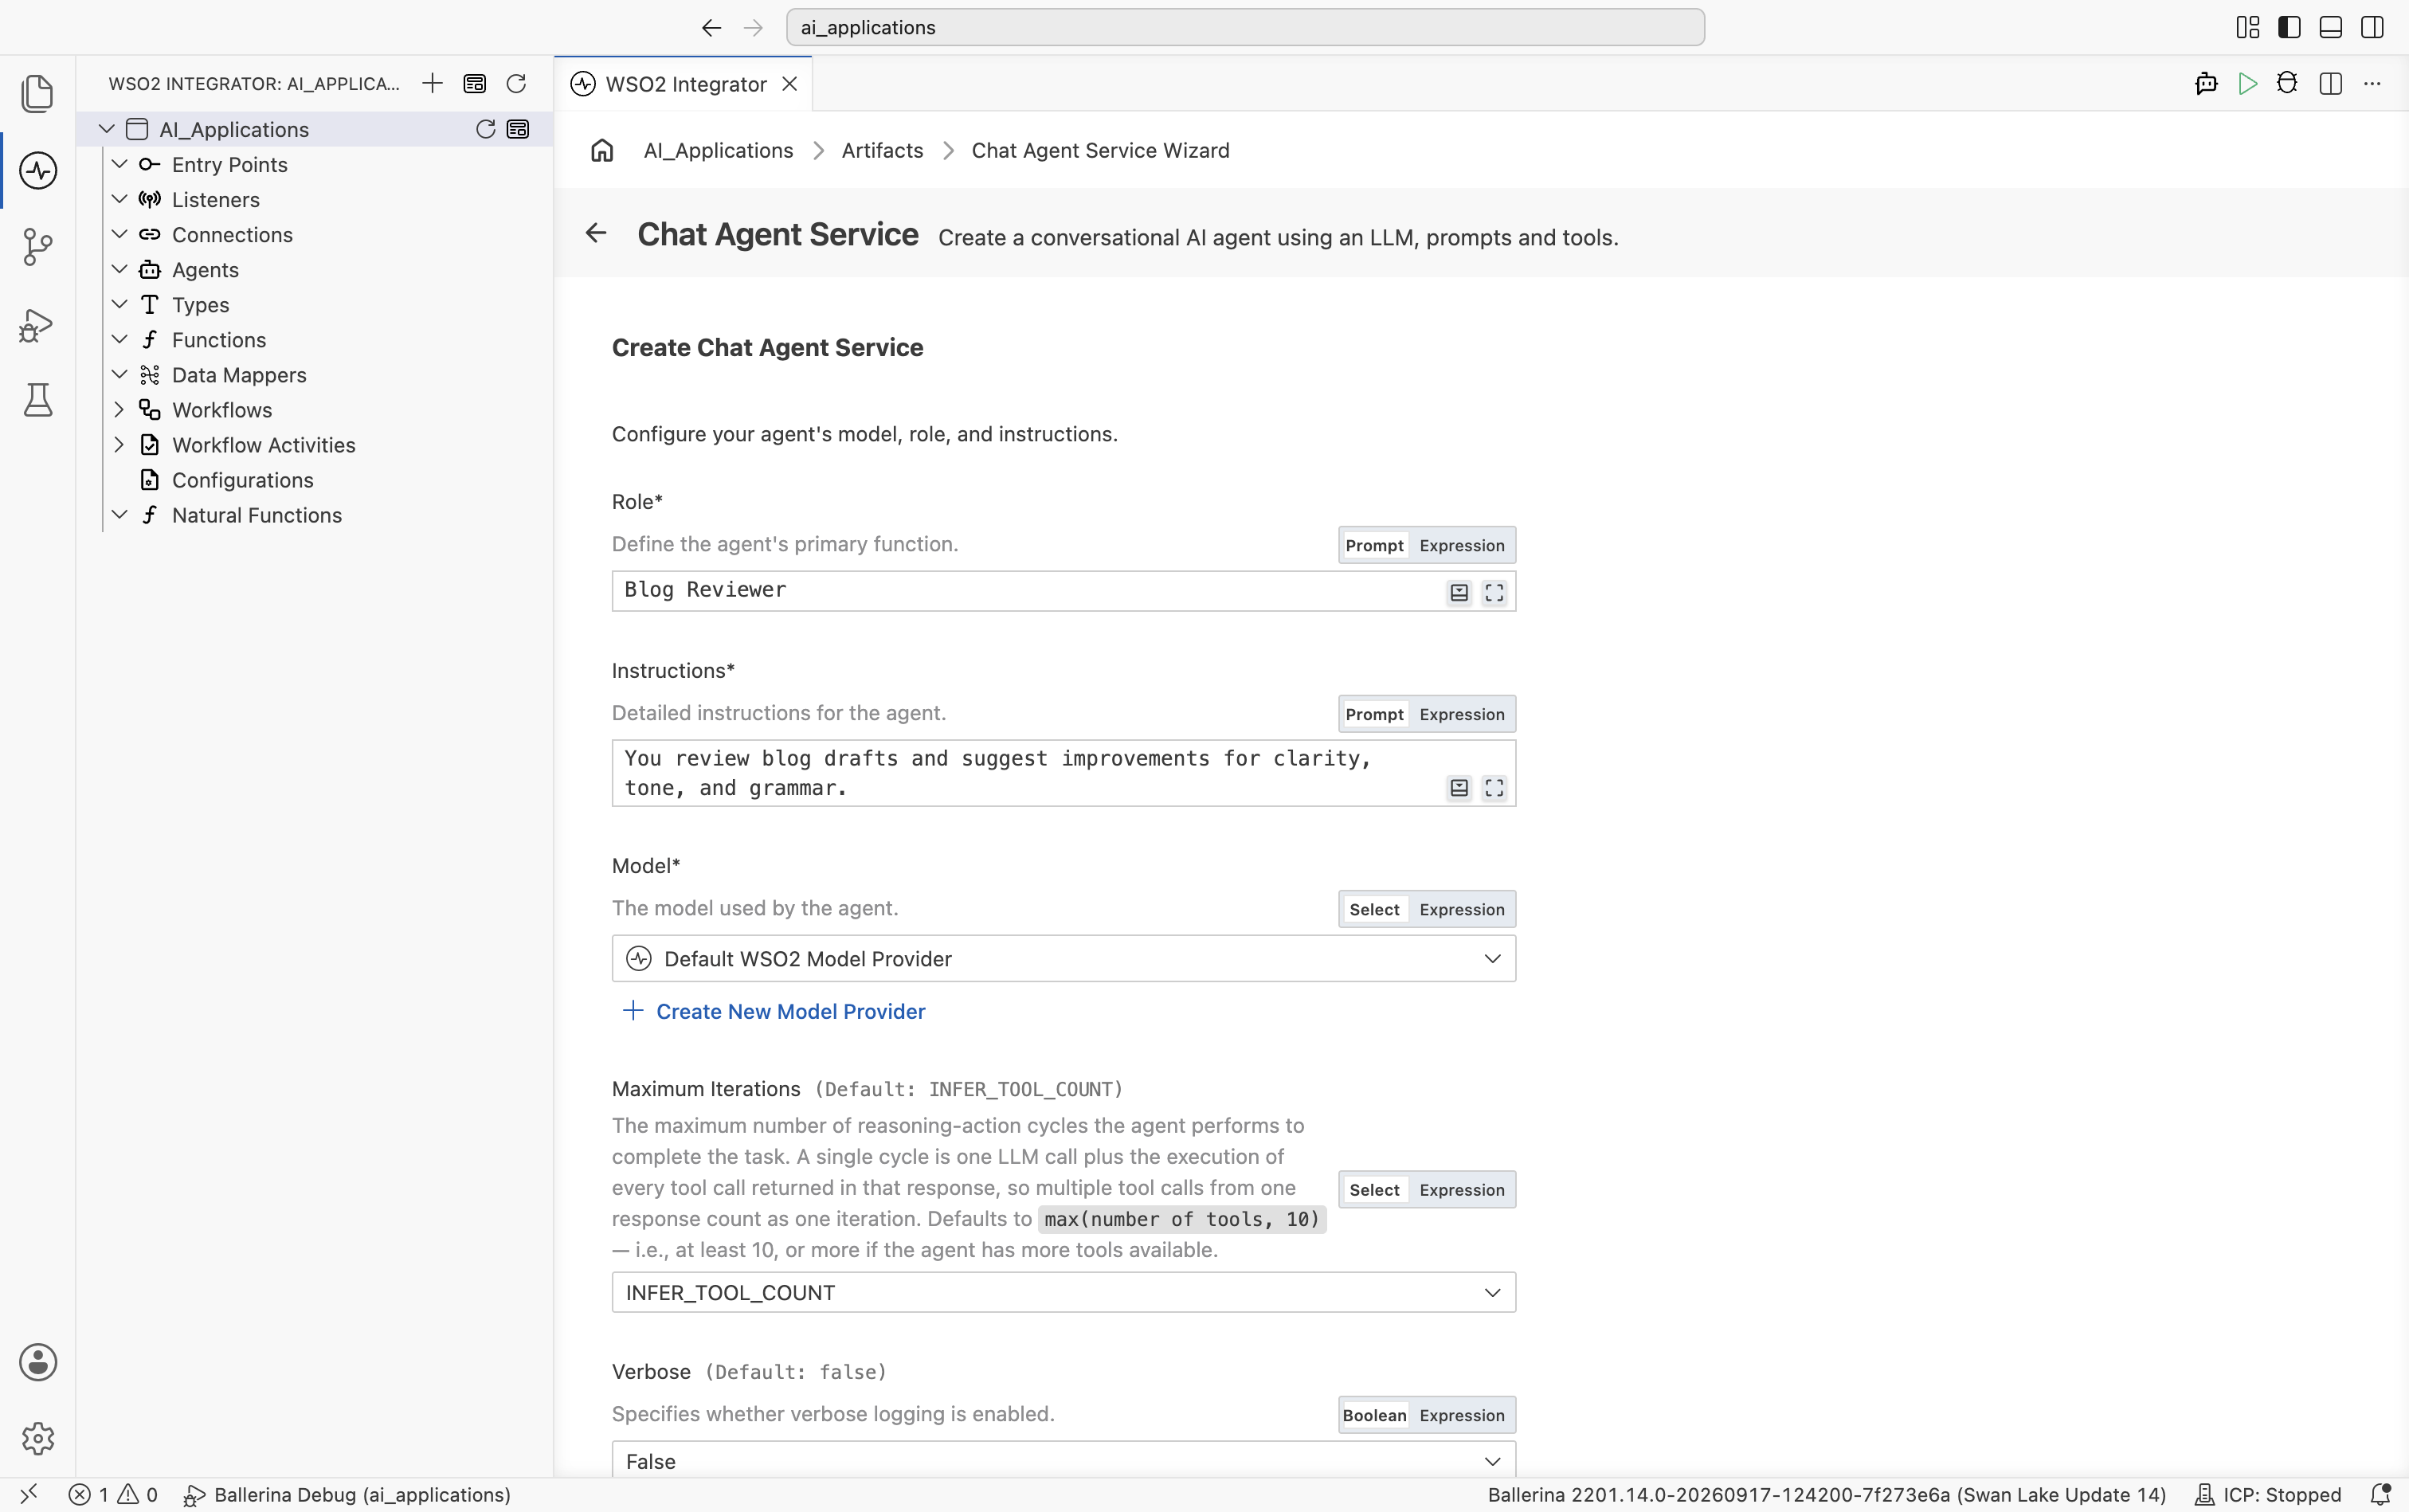The height and width of the screenshot is (1512, 2409).
Task: Switch Maximum Iterations to Expression mode
Action: tap(1461, 1190)
